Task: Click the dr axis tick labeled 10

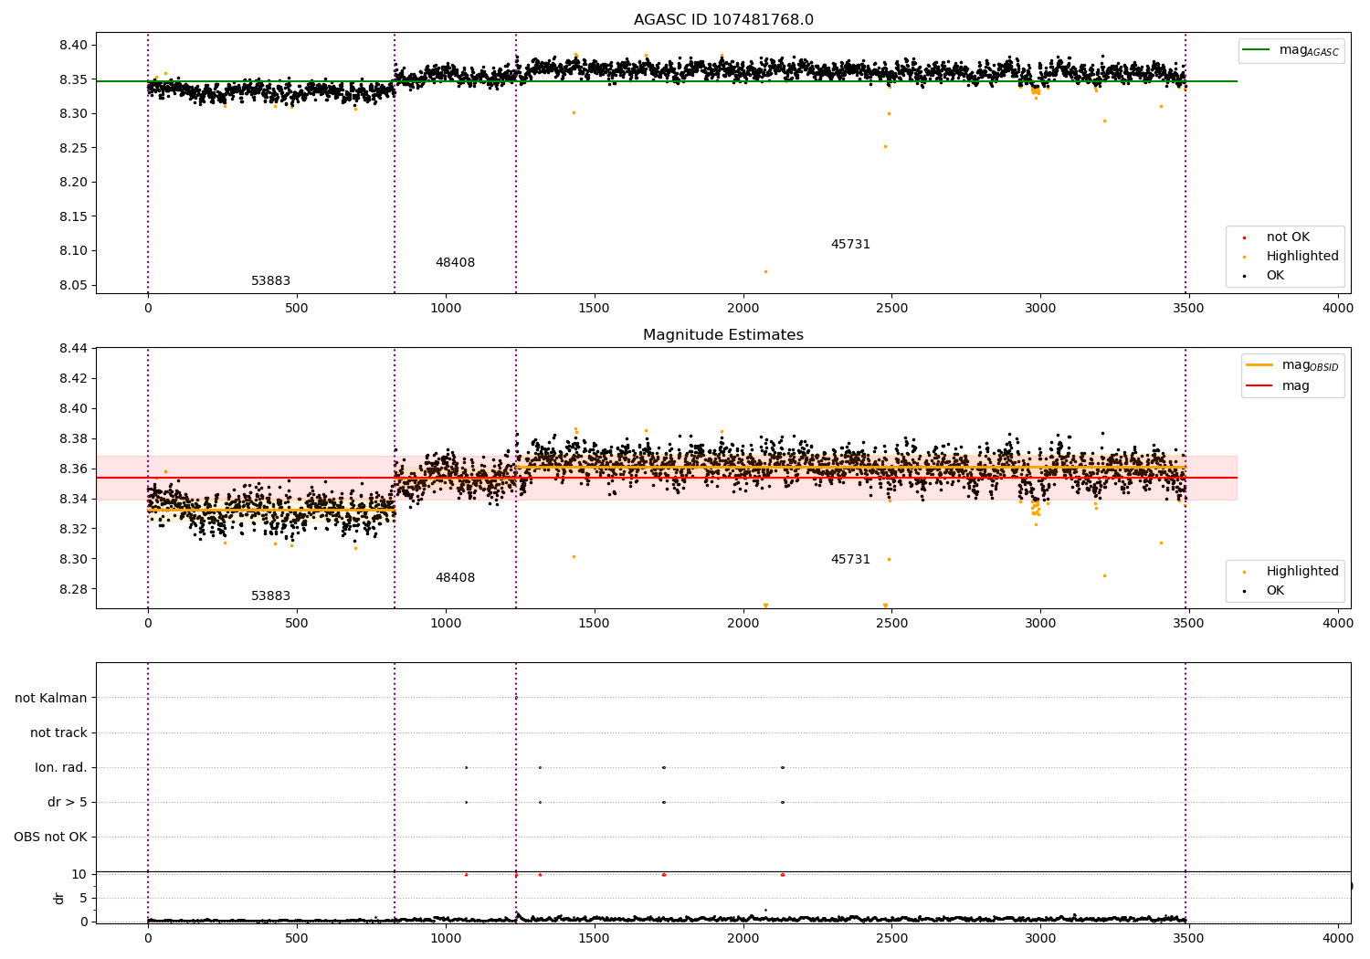Action: [x=79, y=874]
